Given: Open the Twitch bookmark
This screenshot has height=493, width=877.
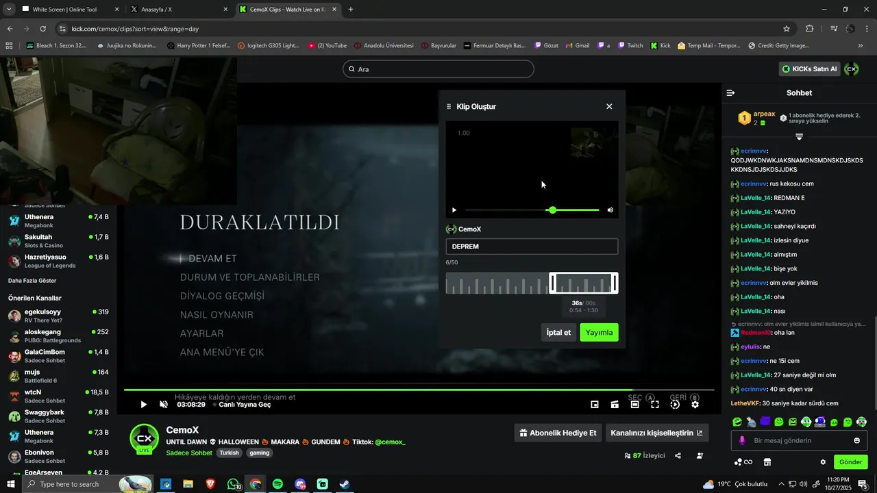Looking at the screenshot, I should 630,46.
